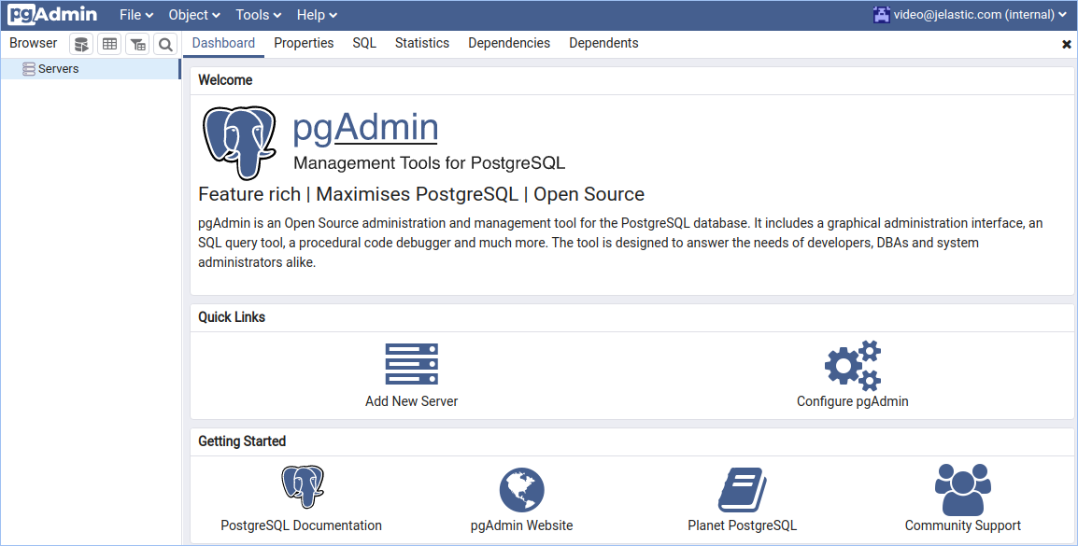Image resolution: width=1078 pixels, height=546 pixels.
Task: Click the pgAdmin Website globe icon
Action: [x=522, y=490]
